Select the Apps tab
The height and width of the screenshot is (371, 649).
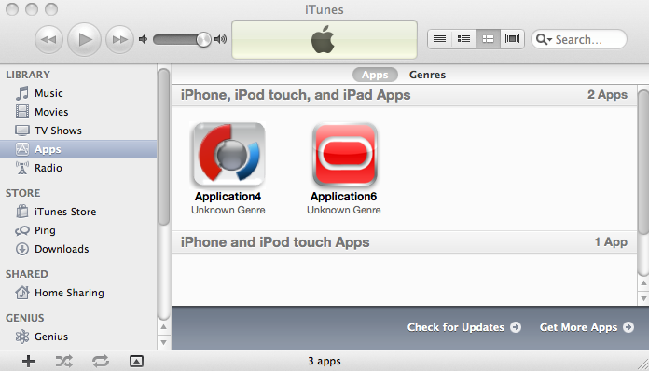pyautogui.click(x=375, y=75)
